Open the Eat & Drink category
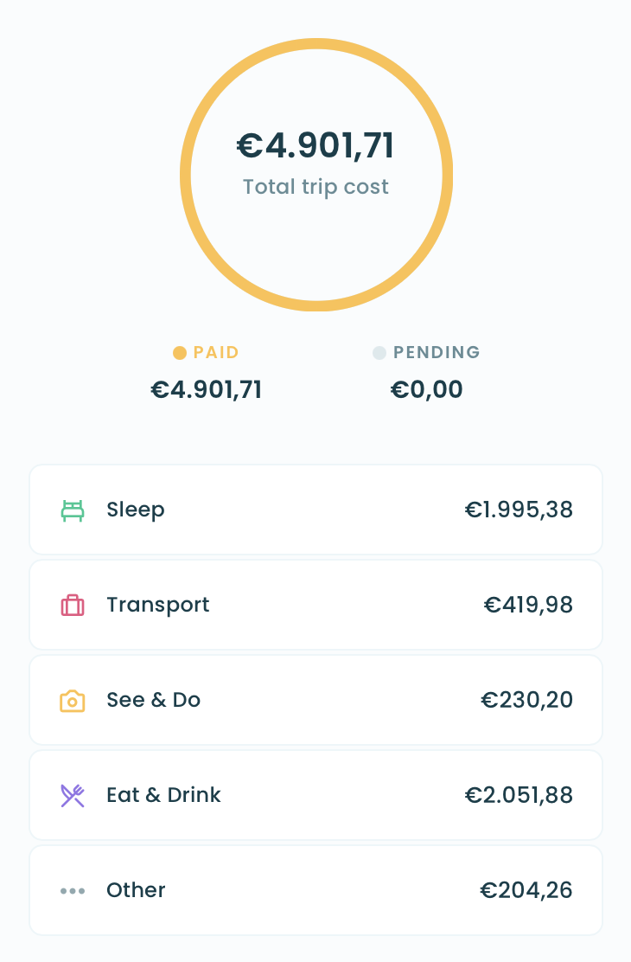631x962 pixels. pos(315,795)
